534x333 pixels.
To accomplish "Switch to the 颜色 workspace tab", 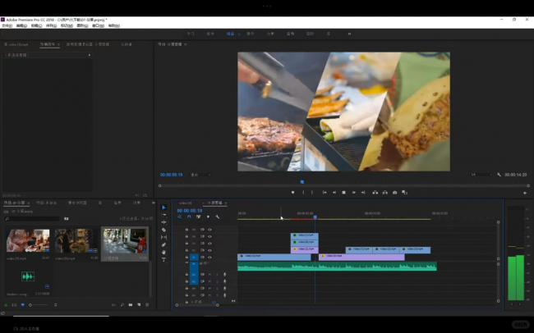I will coord(251,34).
